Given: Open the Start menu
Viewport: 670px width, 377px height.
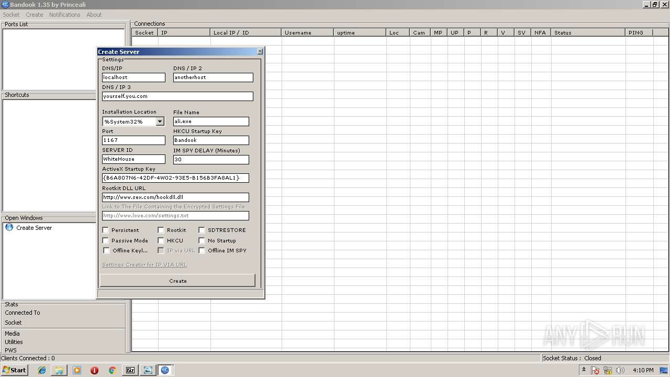Looking at the screenshot, I should point(14,370).
